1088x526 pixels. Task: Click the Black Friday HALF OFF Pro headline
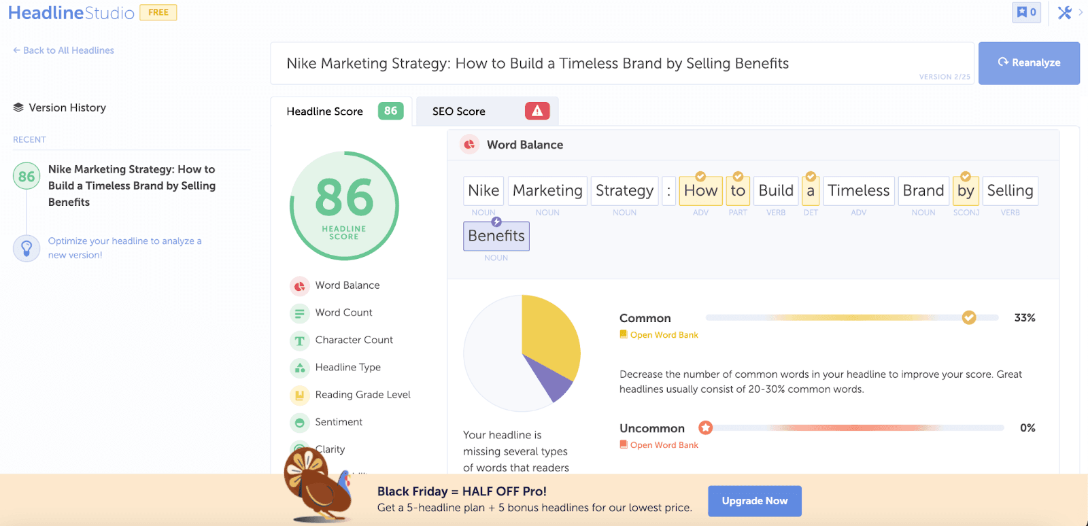tap(462, 491)
